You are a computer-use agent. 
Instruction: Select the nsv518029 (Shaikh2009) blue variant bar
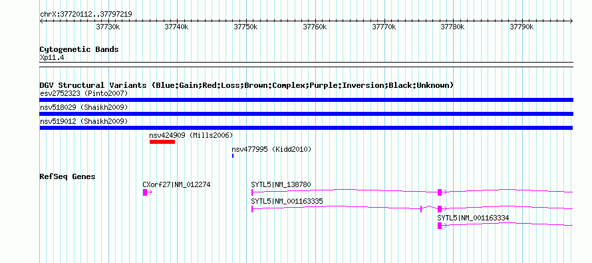[306, 114]
